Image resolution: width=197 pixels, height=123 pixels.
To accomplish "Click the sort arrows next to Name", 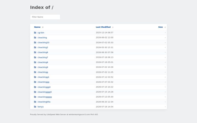I will coord(43,27).
